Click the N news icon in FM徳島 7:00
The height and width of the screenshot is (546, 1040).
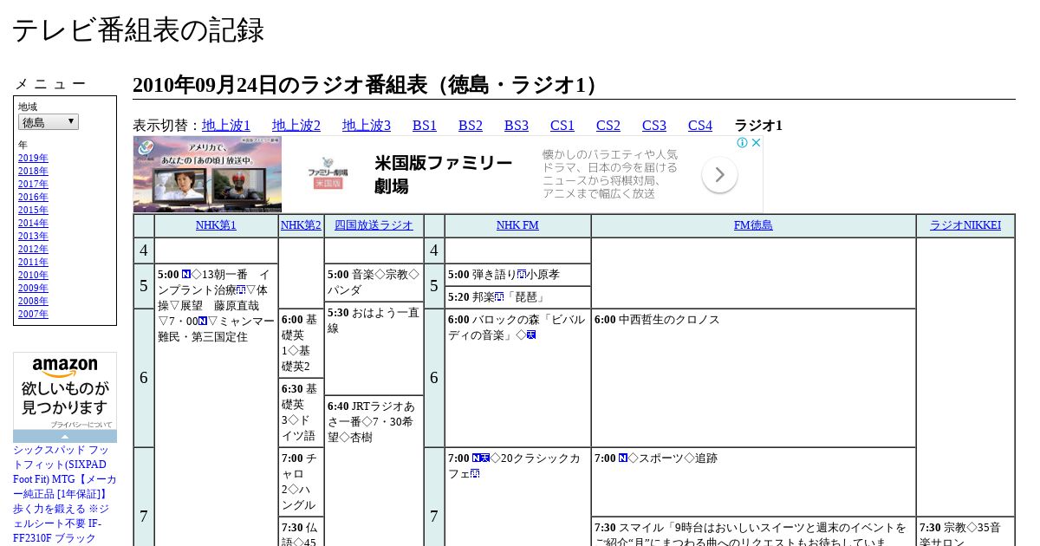pyautogui.click(x=622, y=458)
